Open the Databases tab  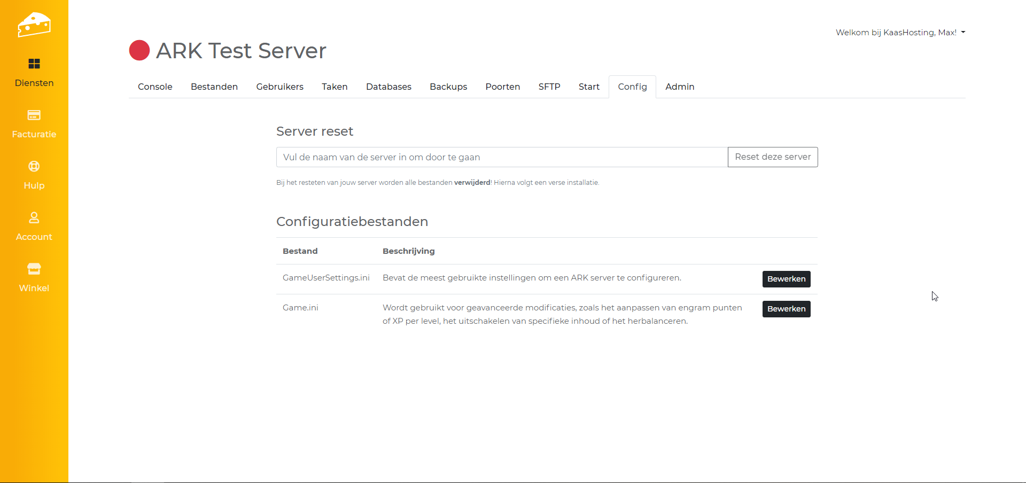click(388, 87)
